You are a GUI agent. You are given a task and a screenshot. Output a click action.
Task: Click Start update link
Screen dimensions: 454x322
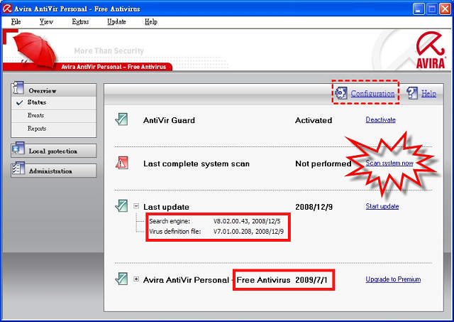click(x=382, y=206)
